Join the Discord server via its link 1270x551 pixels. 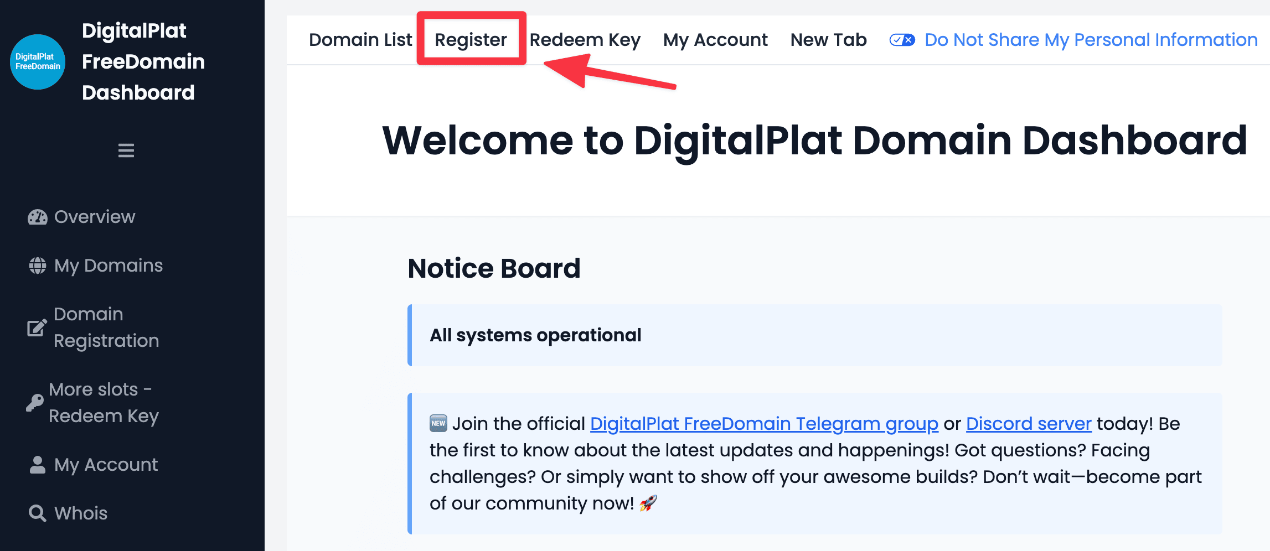tap(1028, 423)
